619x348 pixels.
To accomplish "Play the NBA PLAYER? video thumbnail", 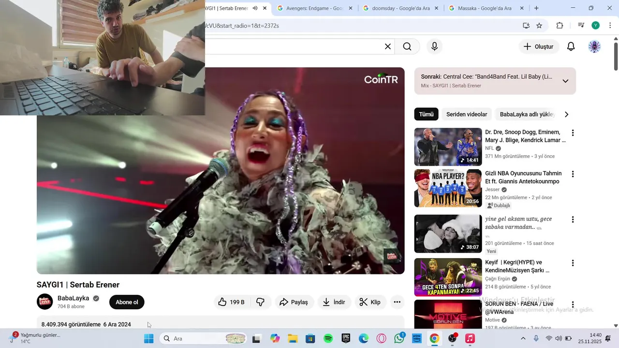I will click(x=448, y=188).
